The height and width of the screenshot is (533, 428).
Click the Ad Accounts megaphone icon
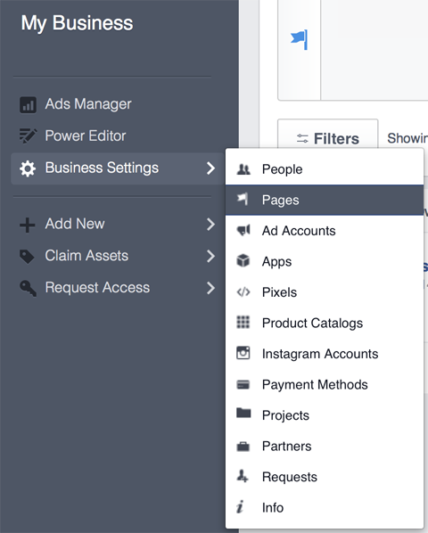click(243, 231)
